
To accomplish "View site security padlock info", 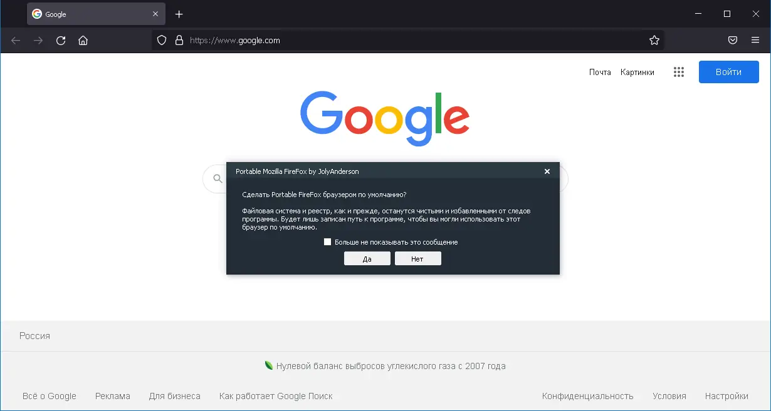I will [179, 41].
